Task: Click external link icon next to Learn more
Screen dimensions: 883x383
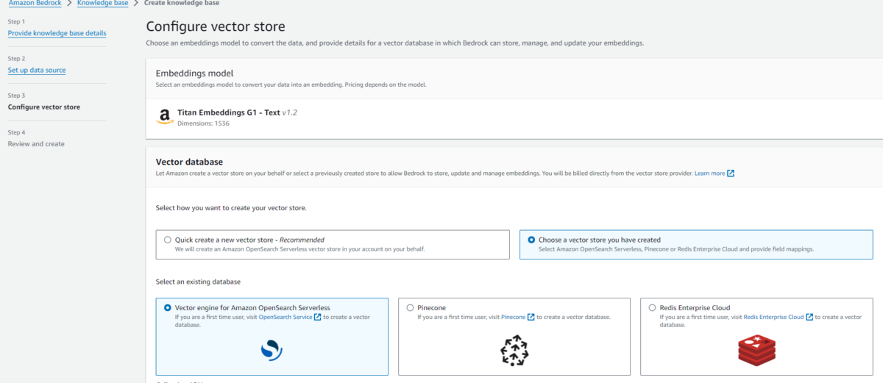Action: [x=731, y=173]
